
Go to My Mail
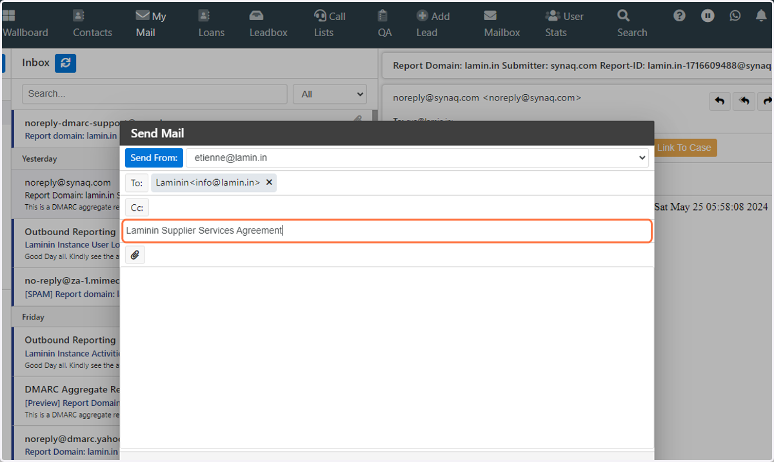tap(150, 24)
